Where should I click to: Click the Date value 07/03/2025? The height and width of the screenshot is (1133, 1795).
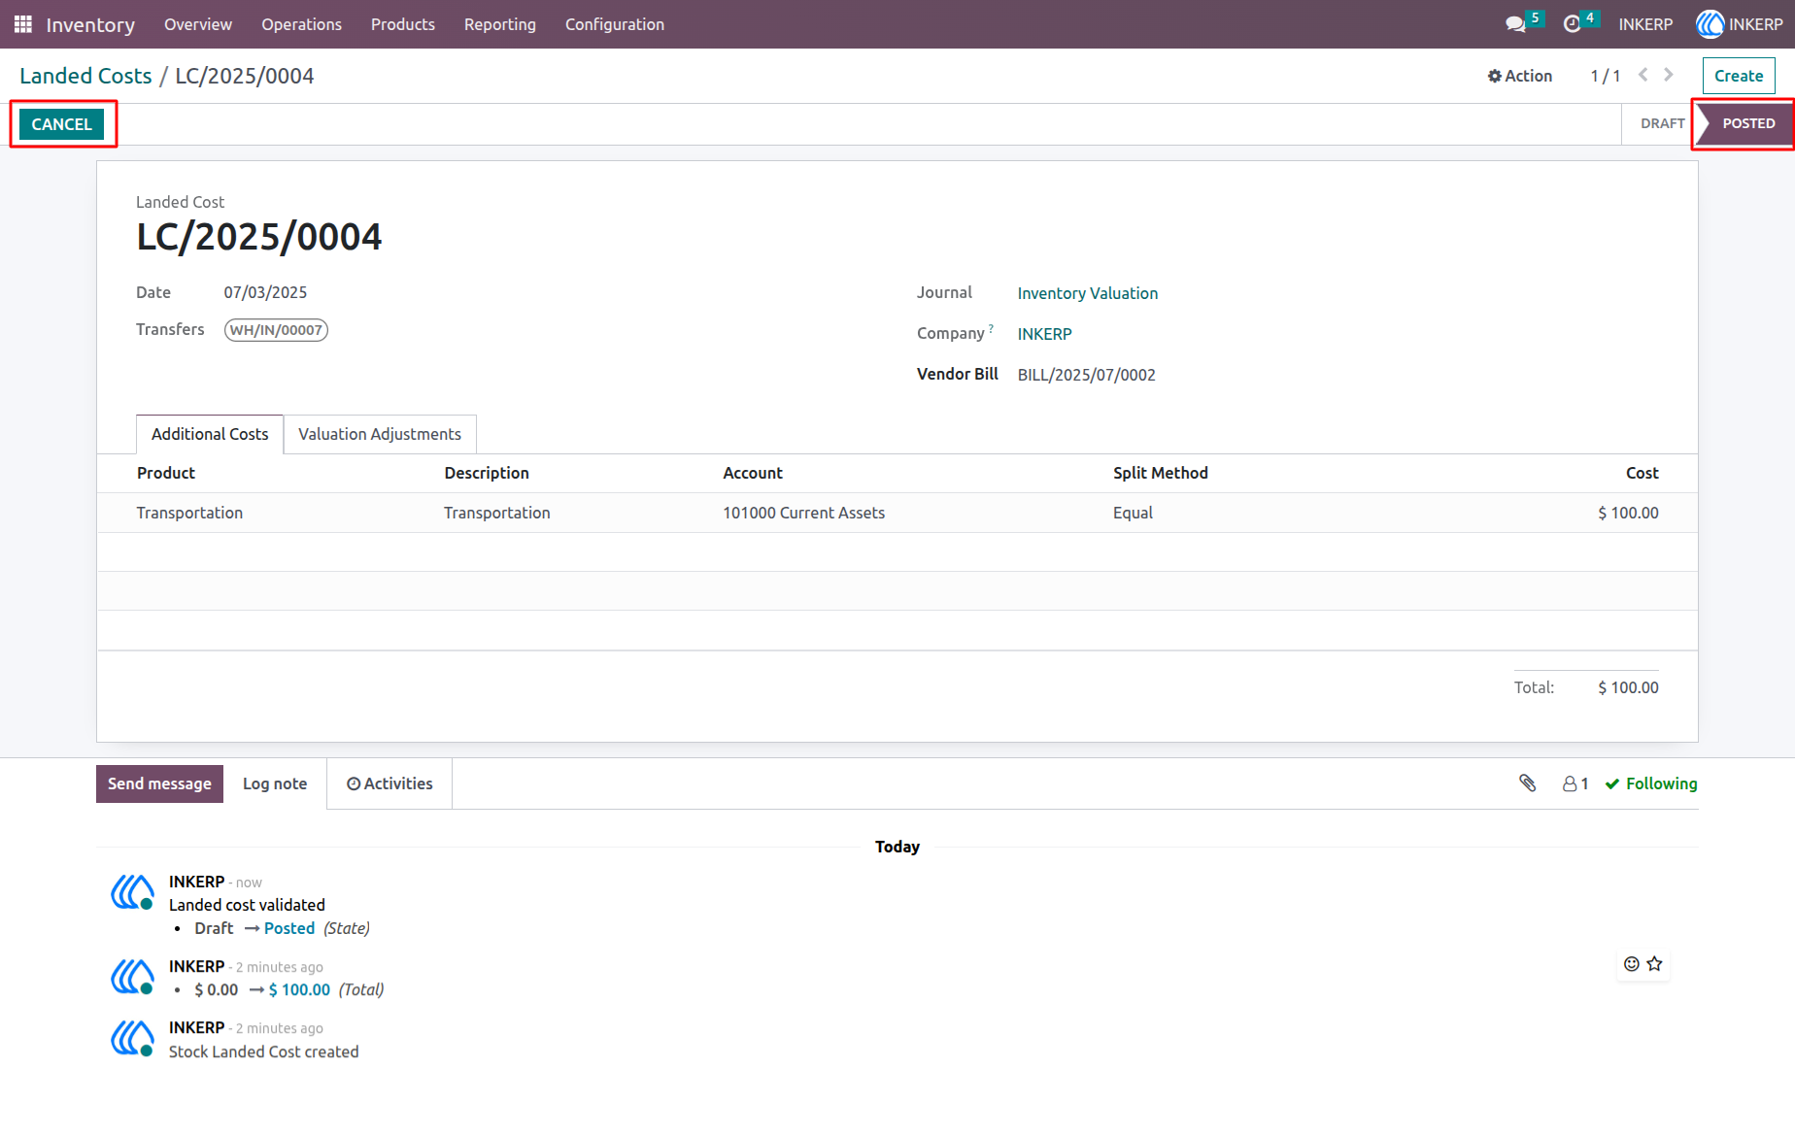[265, 292]
